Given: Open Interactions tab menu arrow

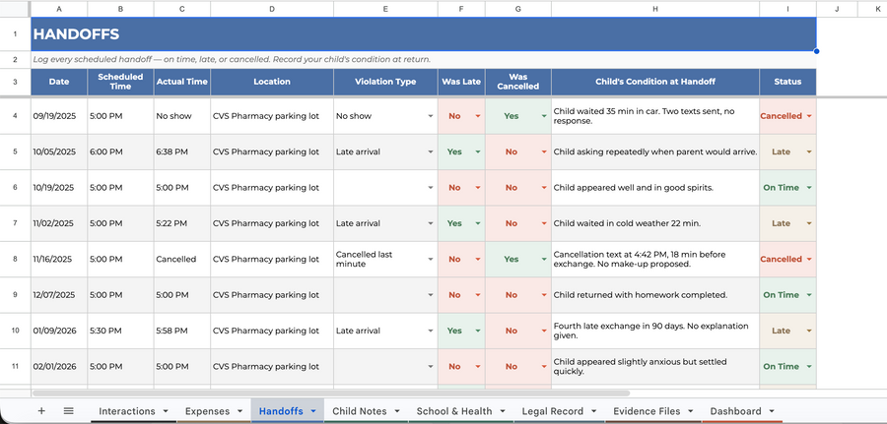Looking at the screenshot, I should (166, 411).
